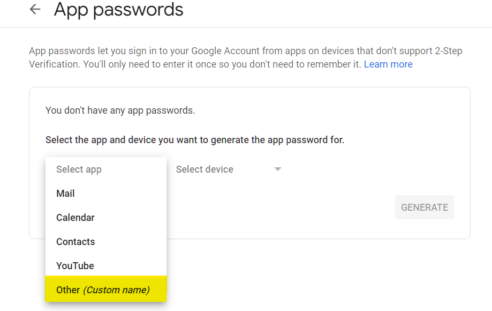The height and width of the screenshot is (311, 492).
Task: Click the word YouTube in the list
Action: 75,266
